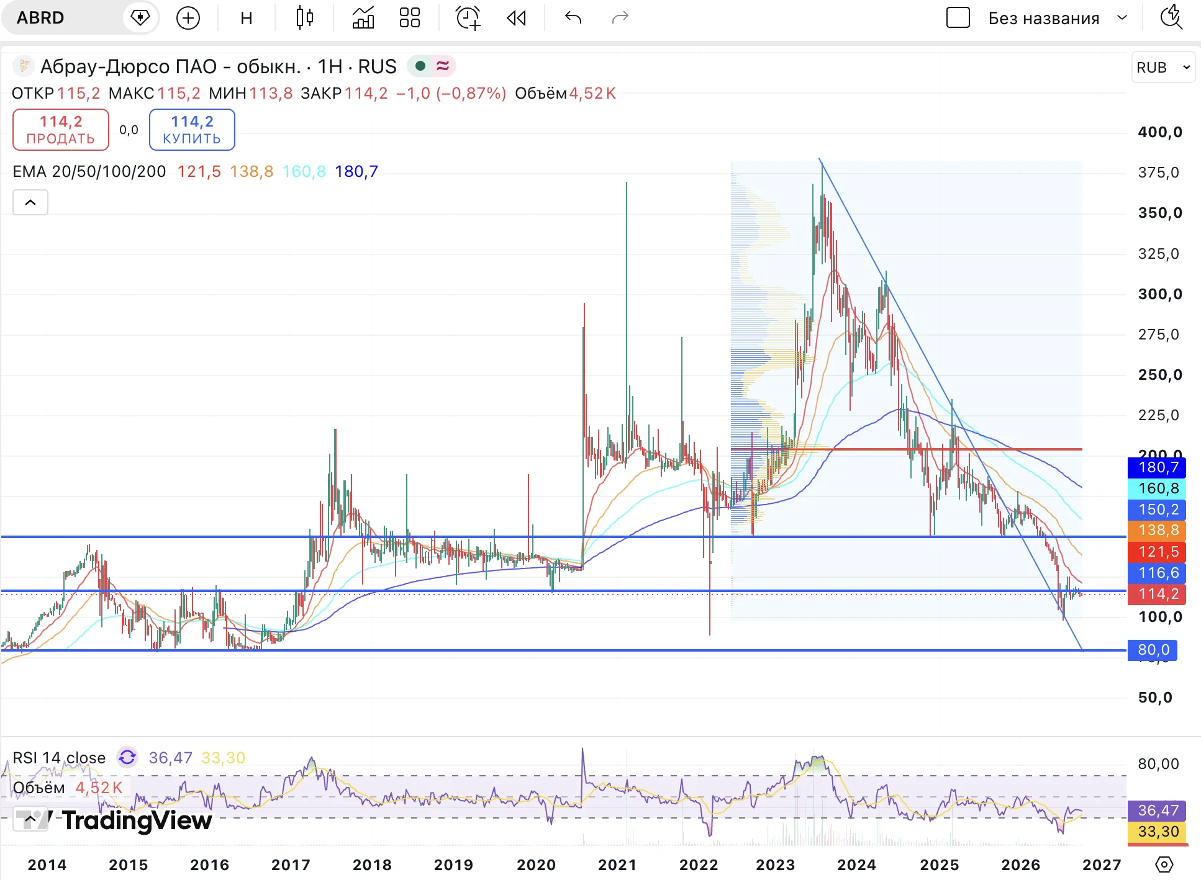
Task: Select the EMA 20/50/100/200 indicator label
Action: coord(89,171)
